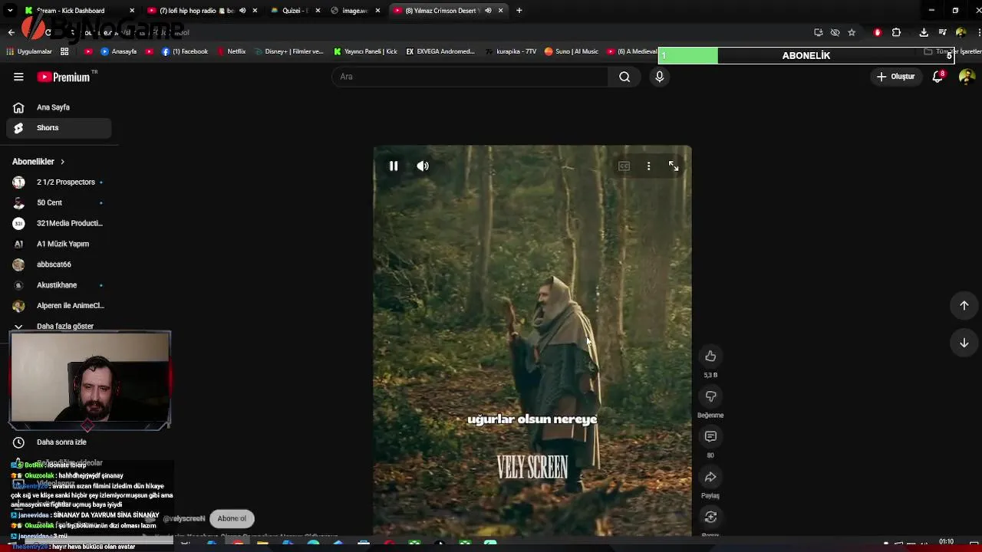Open the YouTube account avatar menu
Viewport: 982px width, 552px height.
pos(967,77)
